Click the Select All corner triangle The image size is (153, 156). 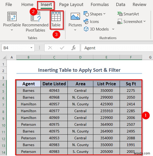[x=4, y=57]
